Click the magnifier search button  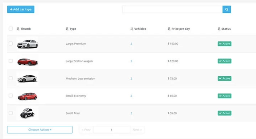[226, 9]
